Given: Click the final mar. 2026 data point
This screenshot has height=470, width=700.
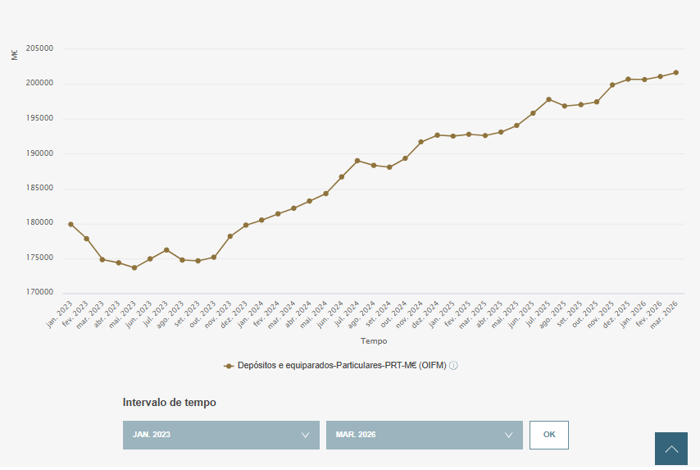Looking at the screenshot, I should tap(675, 72).
